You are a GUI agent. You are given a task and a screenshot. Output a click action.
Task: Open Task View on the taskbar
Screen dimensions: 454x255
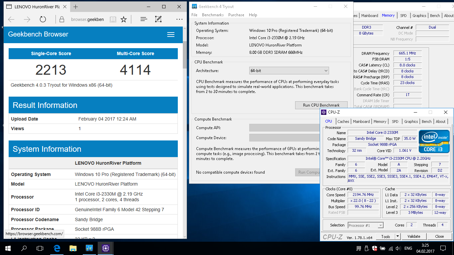pyautogui.click(x=40, y=248)
